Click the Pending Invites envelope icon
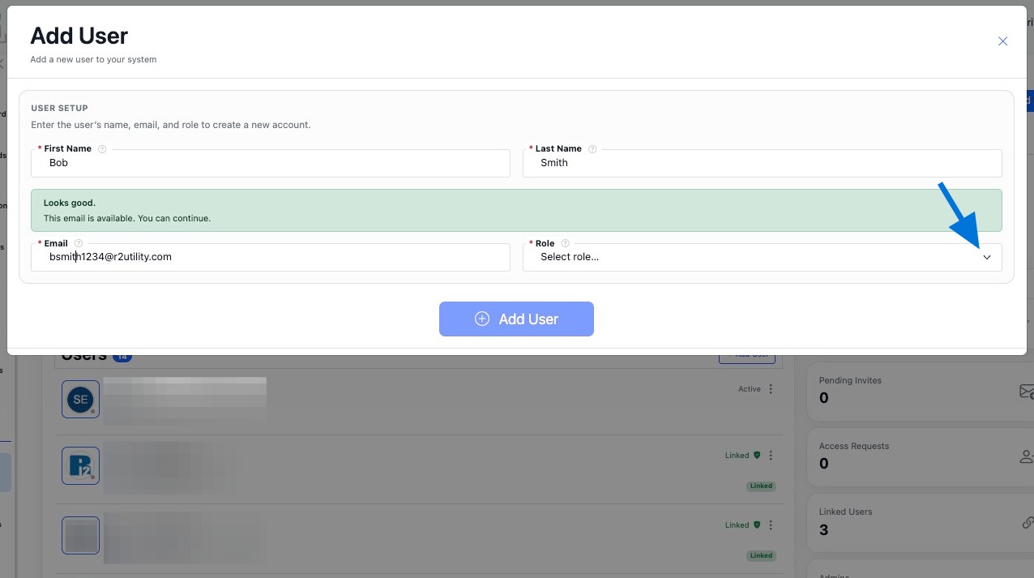 click(x=1027, y=392)
